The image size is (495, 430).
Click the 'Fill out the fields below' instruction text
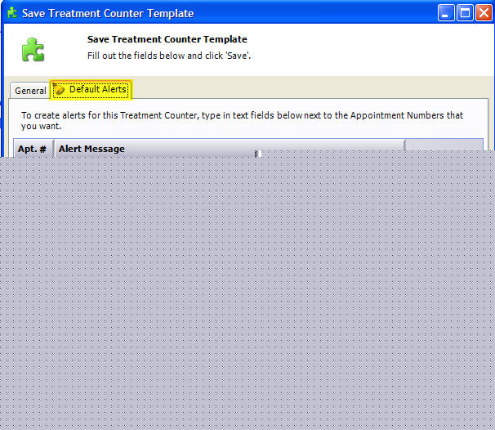coord(169,56)
